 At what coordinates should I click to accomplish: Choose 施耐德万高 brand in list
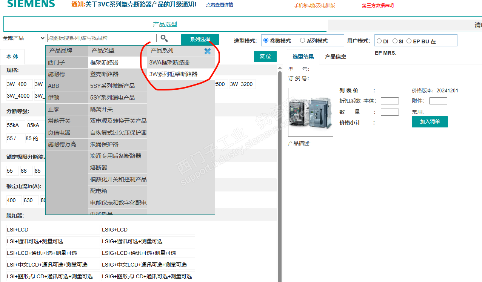[67, 144]
